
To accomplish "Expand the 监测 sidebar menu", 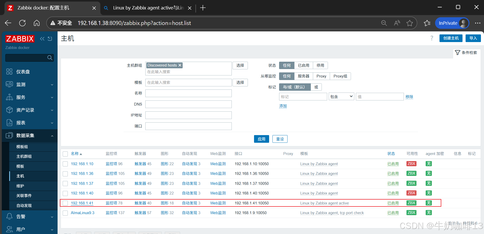I will (30, 84).
